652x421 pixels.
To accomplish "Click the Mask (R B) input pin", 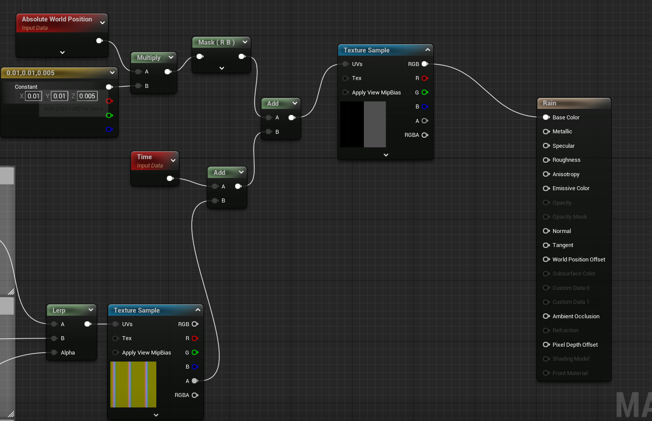I will click(200, 56).
